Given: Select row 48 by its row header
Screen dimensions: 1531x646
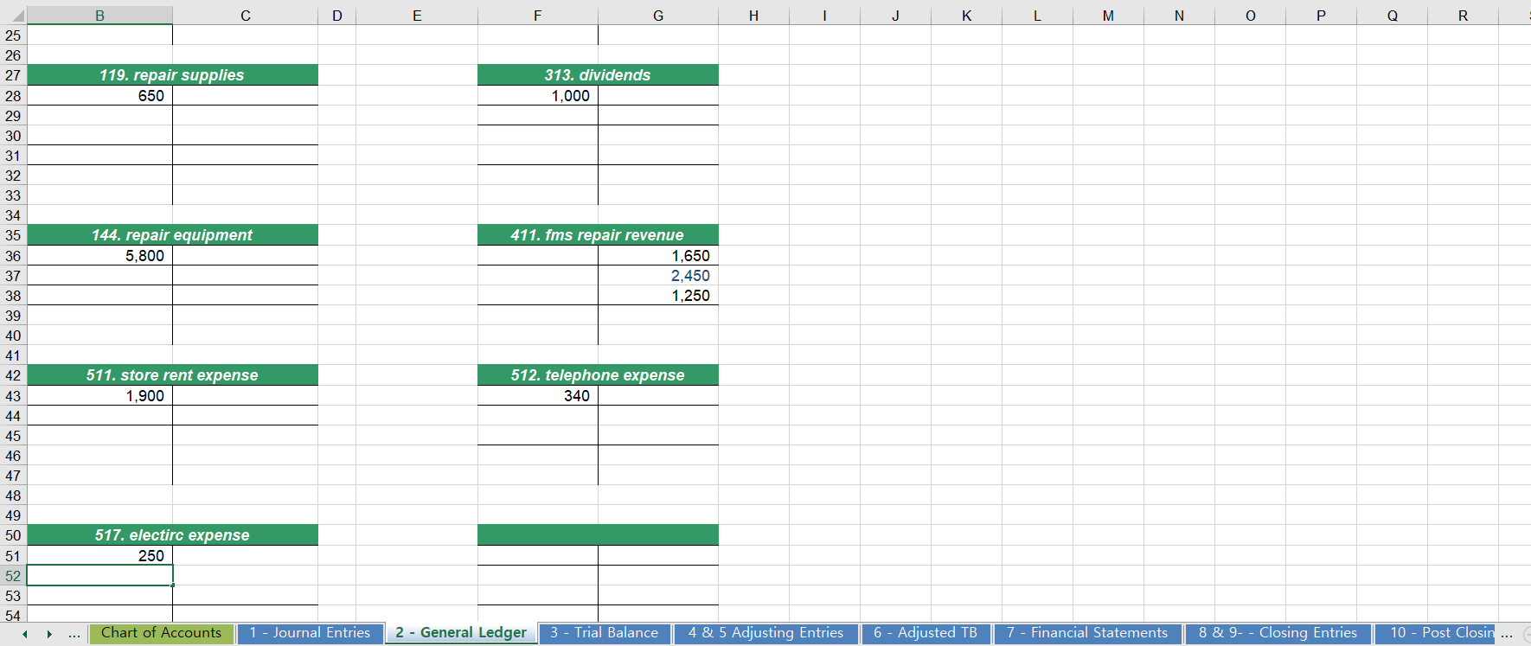Looking at the screenshot, I should 13,496.
